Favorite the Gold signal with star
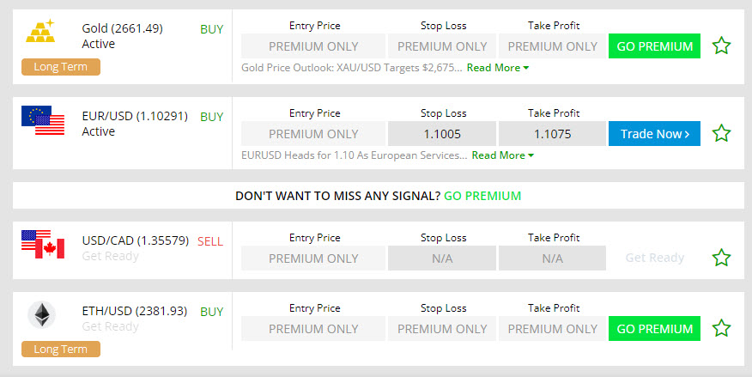 click(x=721, y=46)
